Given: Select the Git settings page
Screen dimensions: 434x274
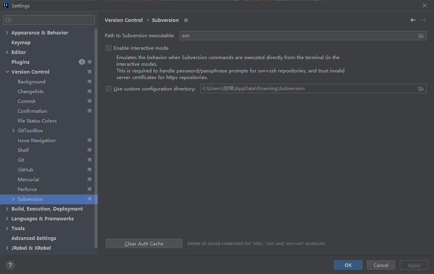Looking at the screenshot, I should point(21,160).
